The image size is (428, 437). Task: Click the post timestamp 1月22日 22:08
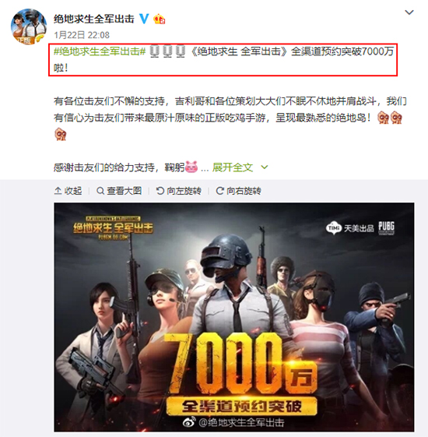click(x=82, y=35)
